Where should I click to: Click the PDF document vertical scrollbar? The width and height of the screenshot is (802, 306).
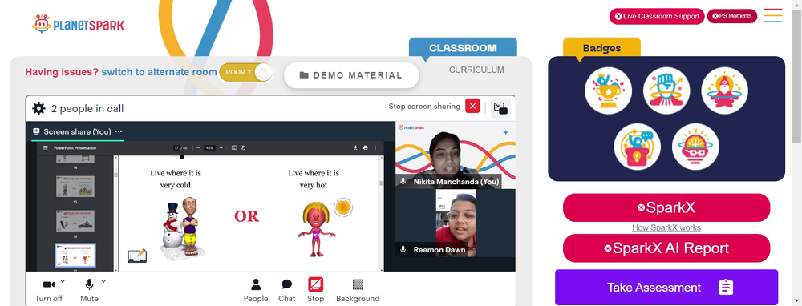tap(382, 215)
